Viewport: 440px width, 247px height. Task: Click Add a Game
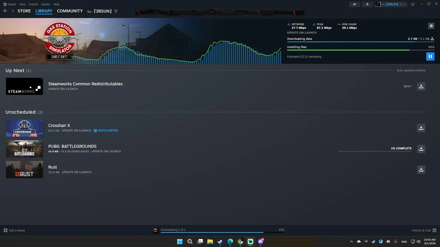[14, 230]
